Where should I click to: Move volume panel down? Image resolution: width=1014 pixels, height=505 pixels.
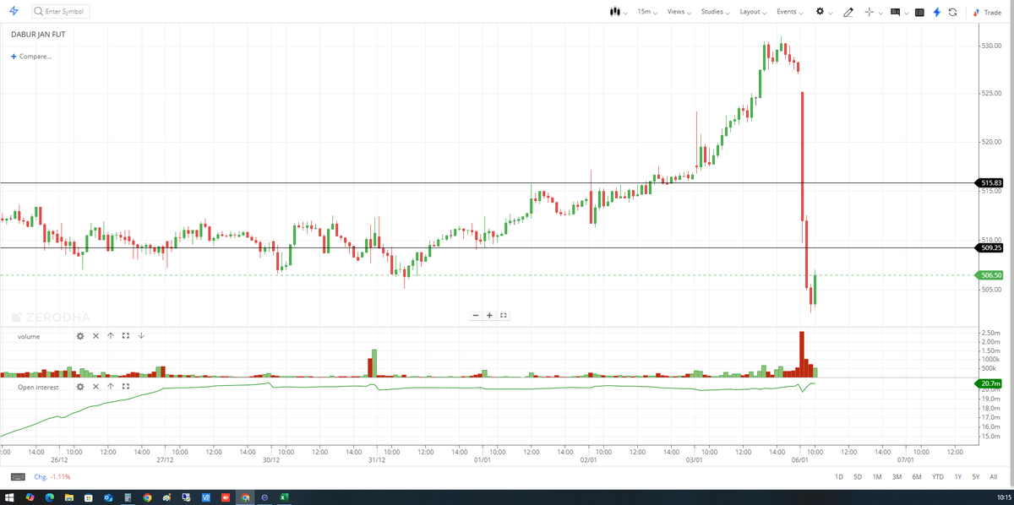[141, 336]
